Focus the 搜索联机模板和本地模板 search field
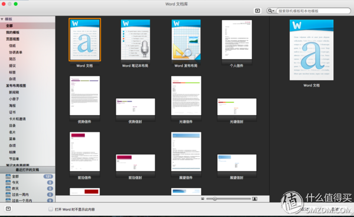The width and height of the screenshot is (354, 217). click(x=313, y=11)
